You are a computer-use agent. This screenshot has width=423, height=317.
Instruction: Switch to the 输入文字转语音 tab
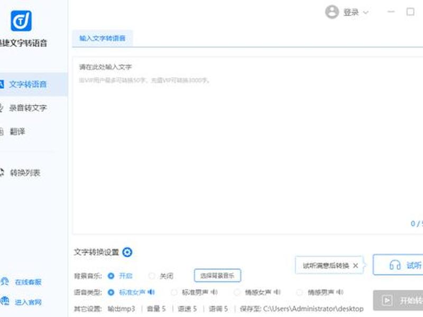103,38
